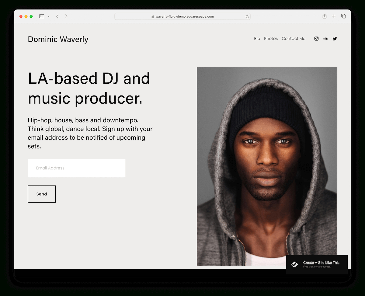Focus the Email Address input field
The width and height of the screenshot is (365, 296).
(x=77, y=168)
